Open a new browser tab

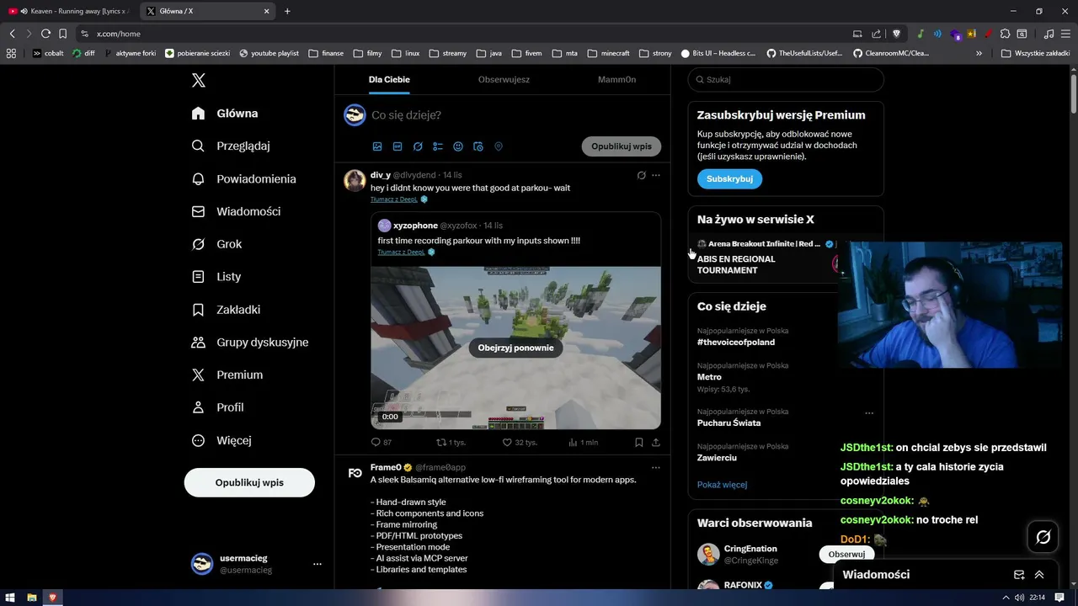287,11
